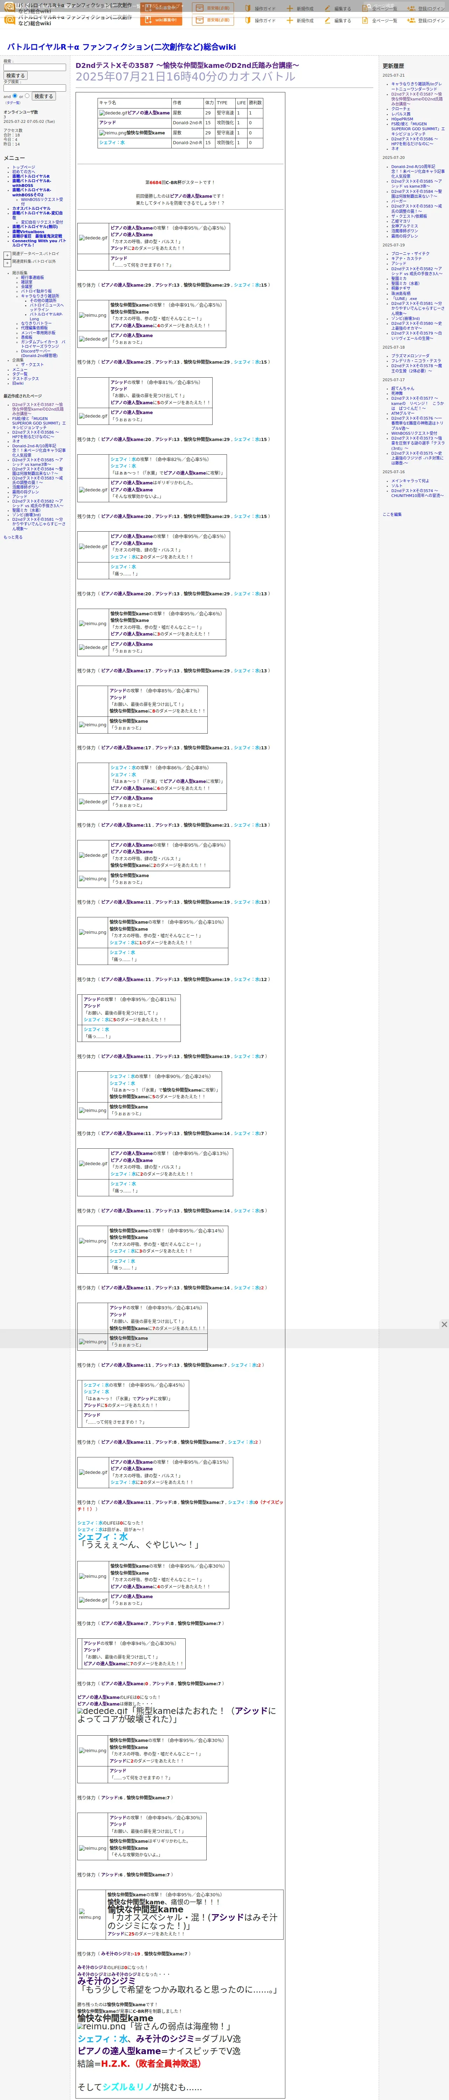The height and width of the screenshot is (2100, 449).
Task: Click the 勝利数 table header
Action: coord(255,103)
